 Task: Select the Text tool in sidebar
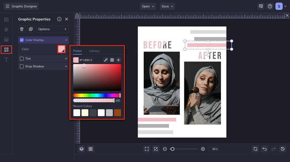pyautogui.click(x=6, y=59)
